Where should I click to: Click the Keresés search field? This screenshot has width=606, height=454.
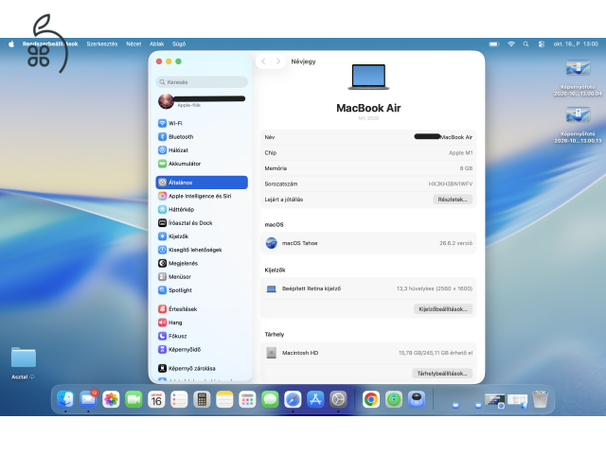(x=202, y=82)
